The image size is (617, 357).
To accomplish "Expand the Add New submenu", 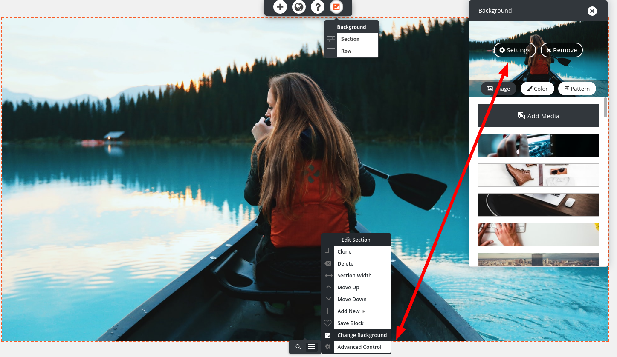I will coord(362,311).
